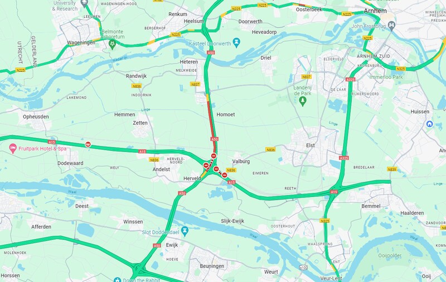The height and width of the screenshot is (282, 446).
Task: Click the red congested A50 segment near Homoet
Action: pos(211,119)
